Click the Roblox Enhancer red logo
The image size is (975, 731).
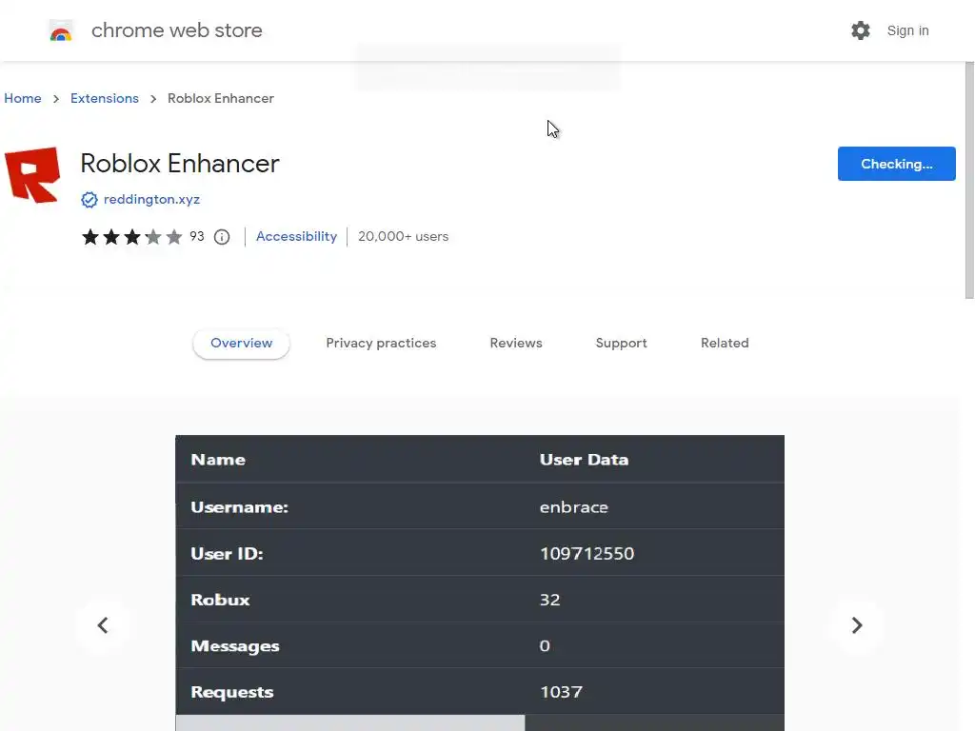pos(33,174)
